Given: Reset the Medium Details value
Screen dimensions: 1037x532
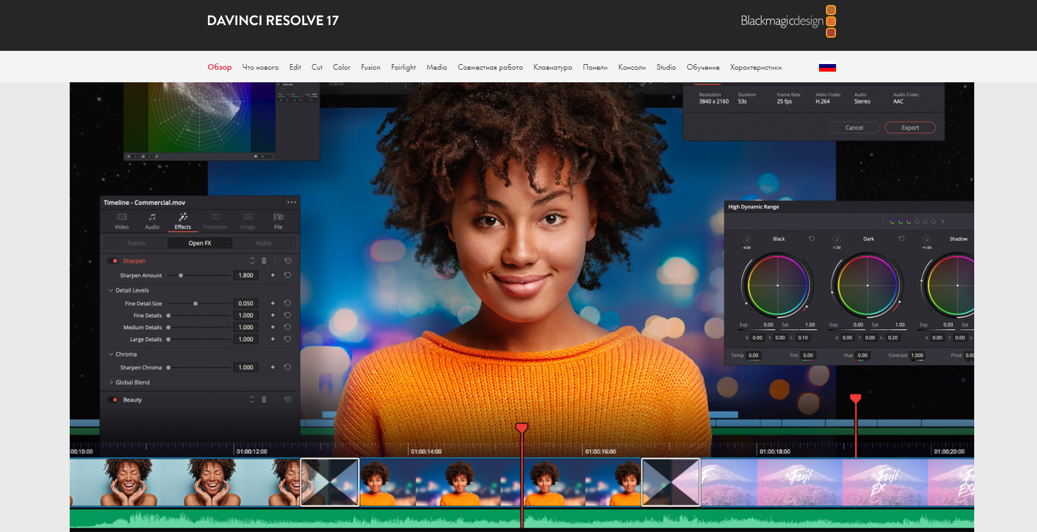Looking at the screenshot, I should point(288,327).
